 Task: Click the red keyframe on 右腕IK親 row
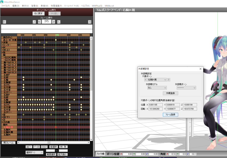(56, 127)
